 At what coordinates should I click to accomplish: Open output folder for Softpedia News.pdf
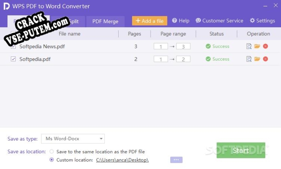coord(257,46)
